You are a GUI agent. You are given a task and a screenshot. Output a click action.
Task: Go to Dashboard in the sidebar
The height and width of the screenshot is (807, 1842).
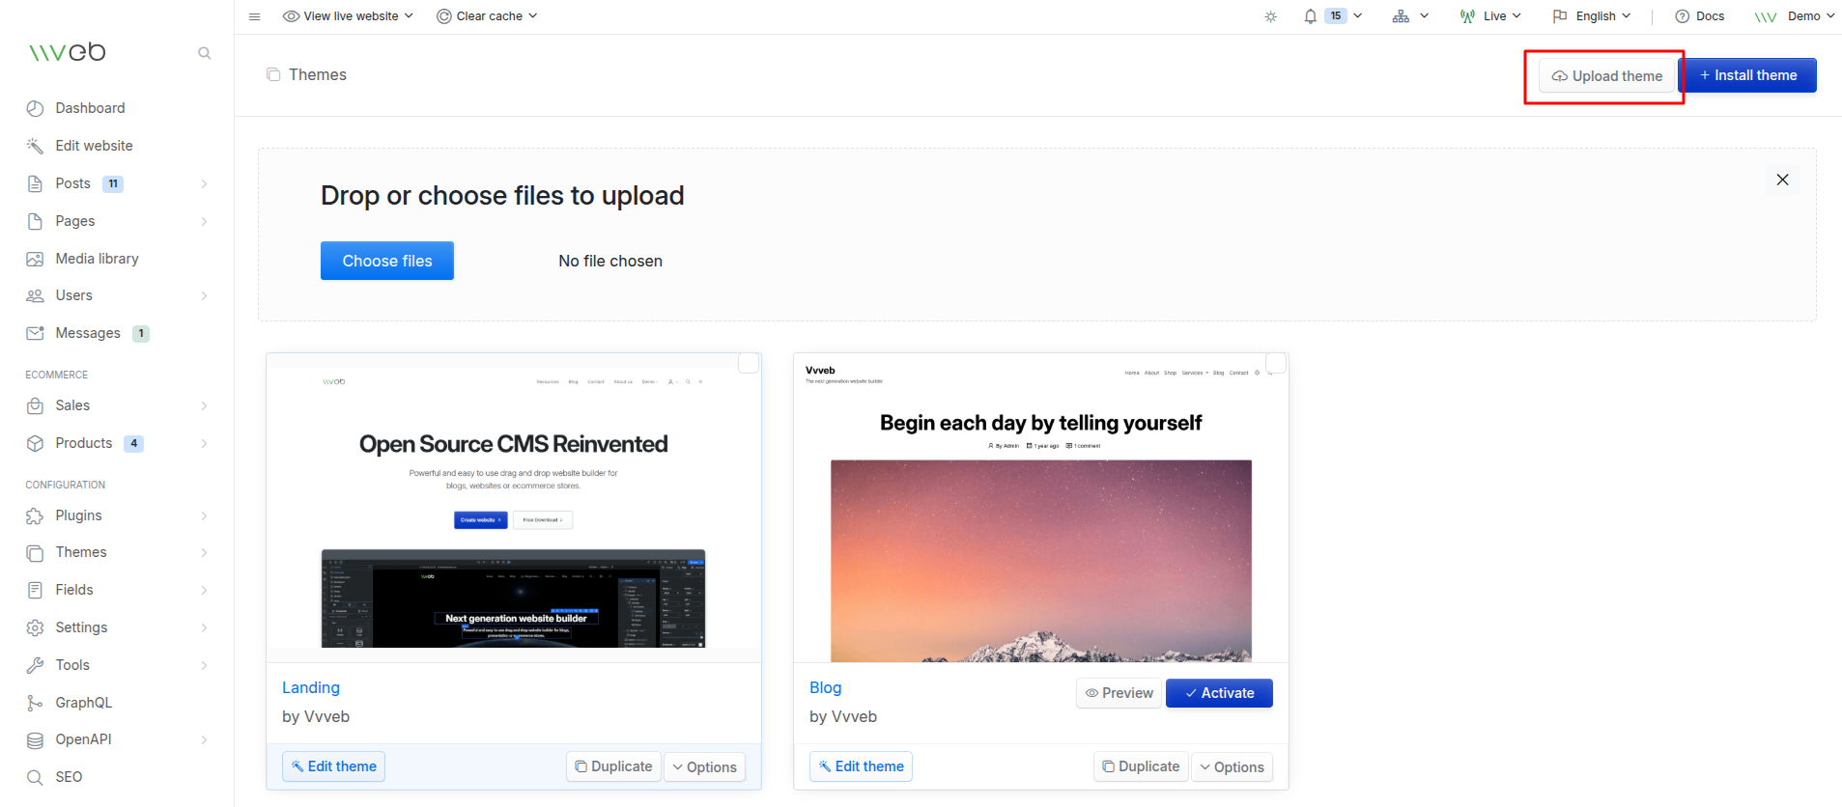(x=90, y=108)
